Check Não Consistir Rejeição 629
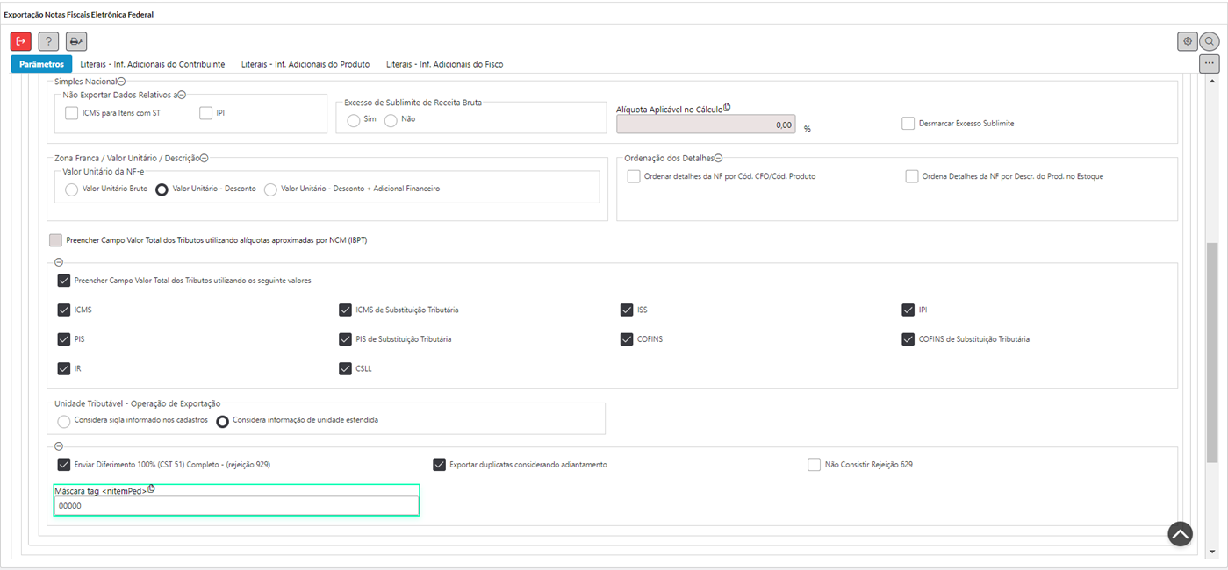The width and height of the screenshot is (1228, 570). point(814,465)
